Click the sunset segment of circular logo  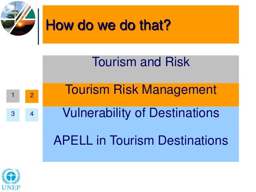point(23,27)
